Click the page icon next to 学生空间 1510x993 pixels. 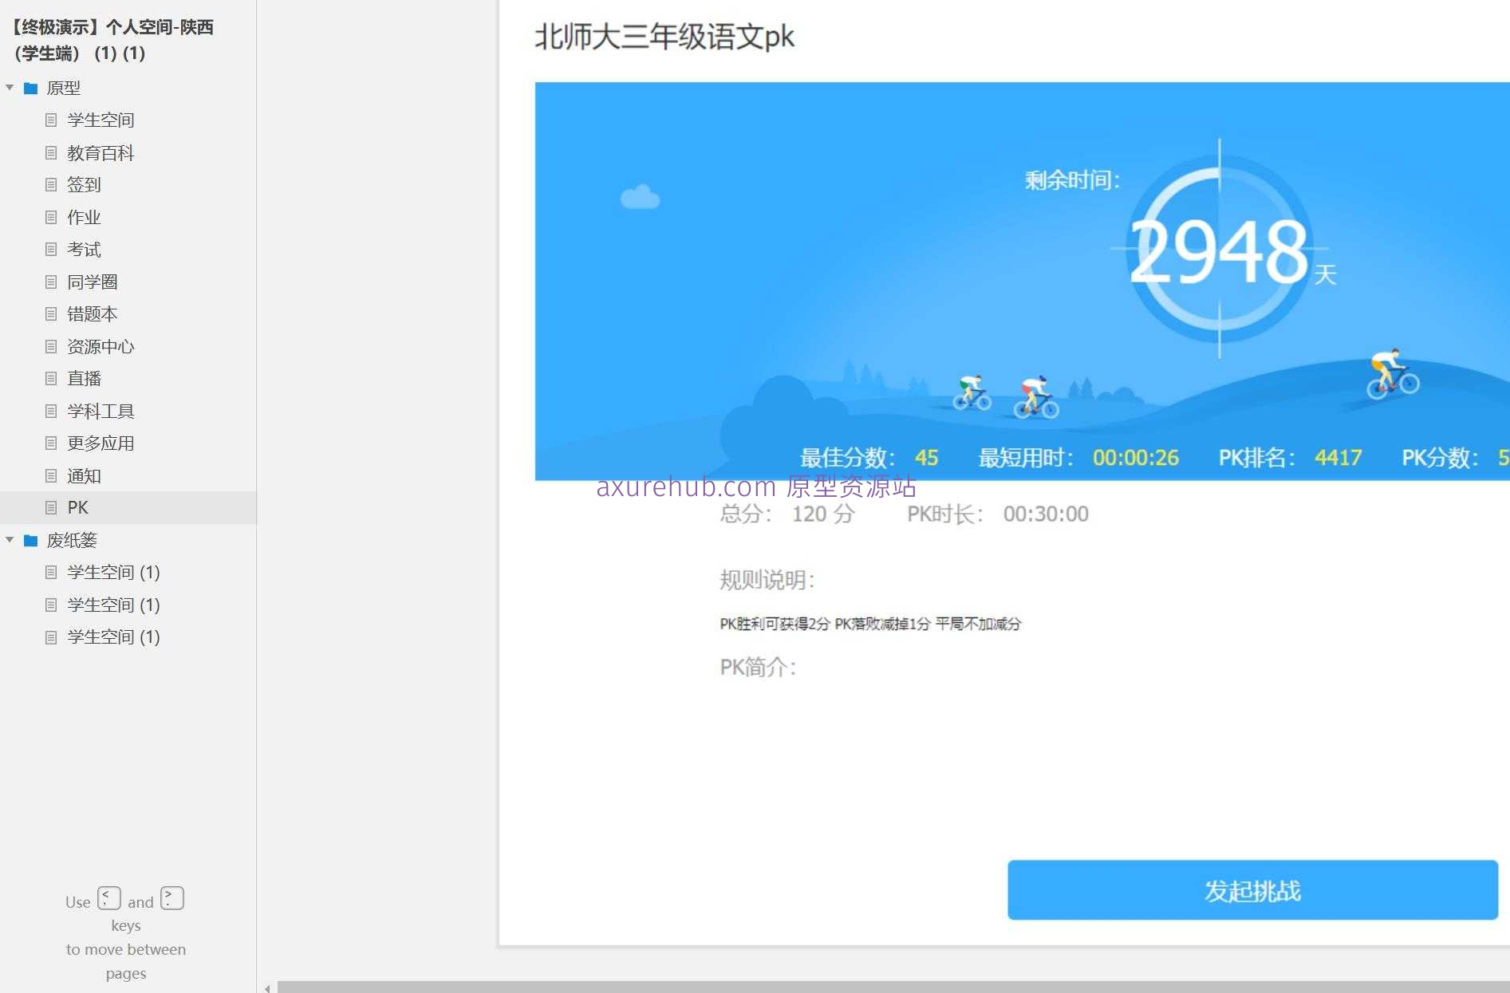[51, 120]
